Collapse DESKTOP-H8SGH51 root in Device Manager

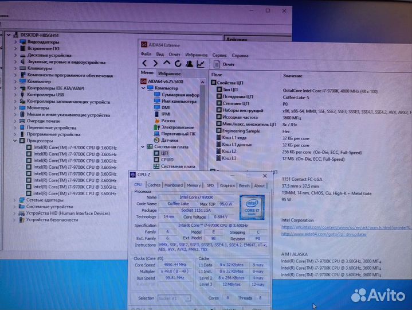9,34
